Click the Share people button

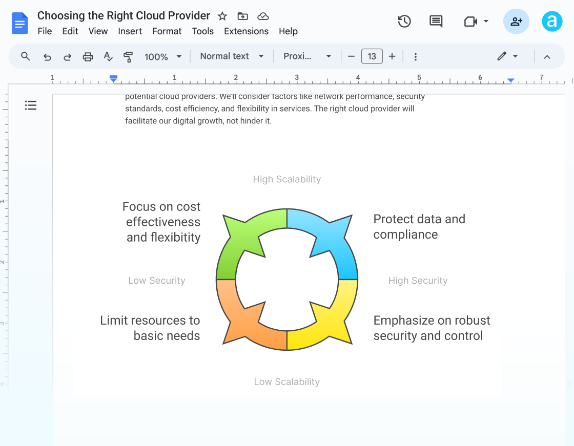pos(516,22)
